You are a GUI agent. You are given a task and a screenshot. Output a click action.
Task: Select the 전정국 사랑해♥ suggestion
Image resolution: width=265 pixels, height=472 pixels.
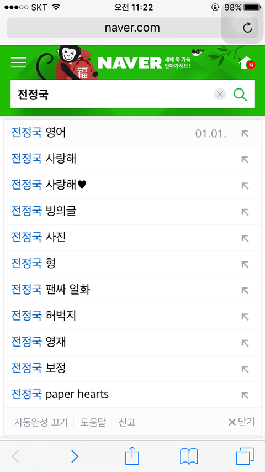[x=49, y=185]
